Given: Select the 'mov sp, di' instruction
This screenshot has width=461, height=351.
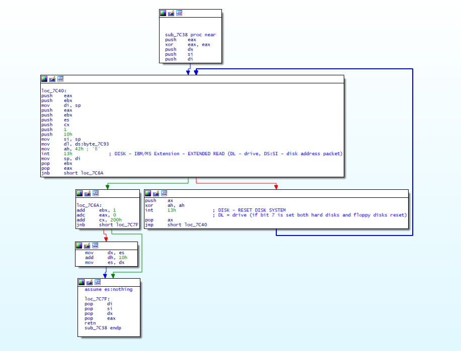Looking at the screenshot, I should 61,159.
